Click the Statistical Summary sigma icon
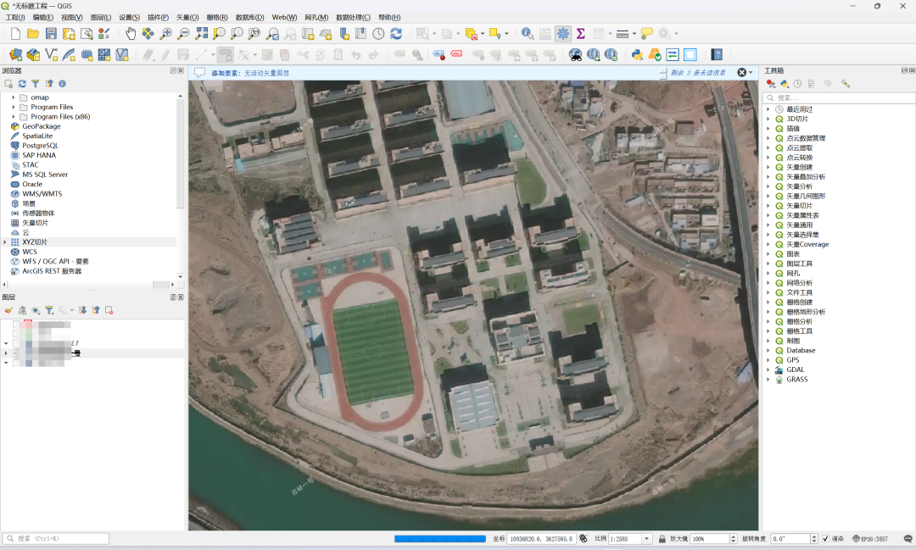 point(581,34)
